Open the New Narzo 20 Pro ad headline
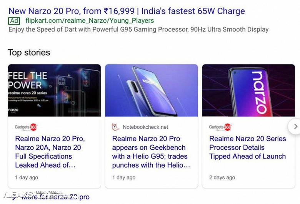This screenshot has width=300, height=204. point(127,10)
